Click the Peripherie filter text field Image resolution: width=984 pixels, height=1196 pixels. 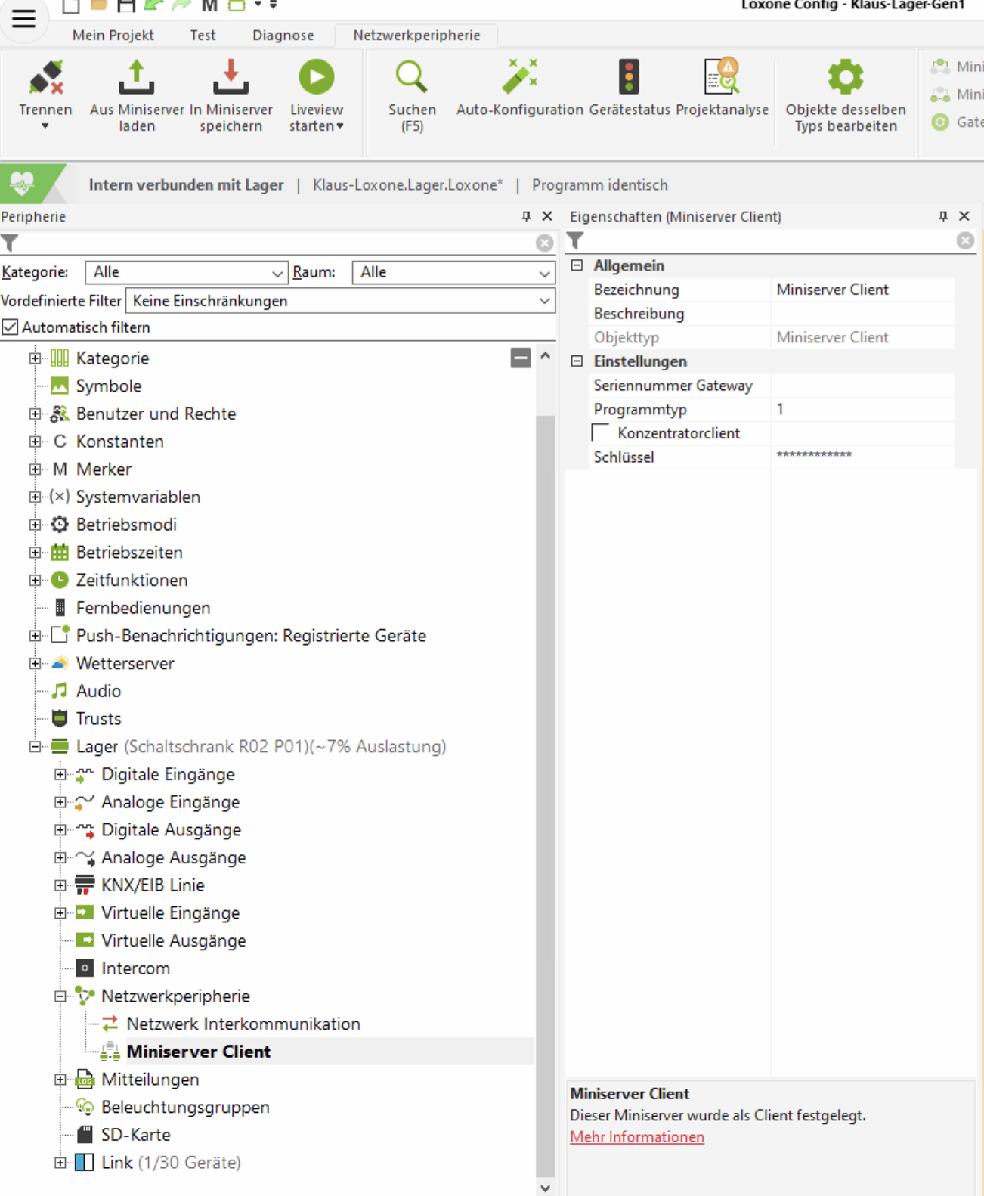276,243
